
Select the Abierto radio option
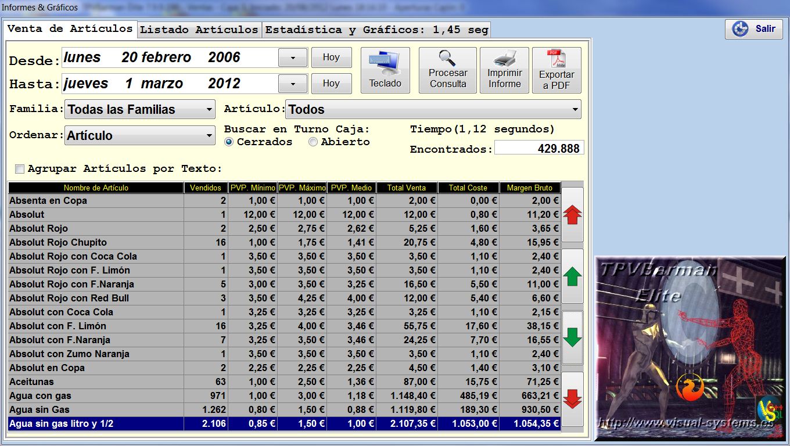coord(313,142)
